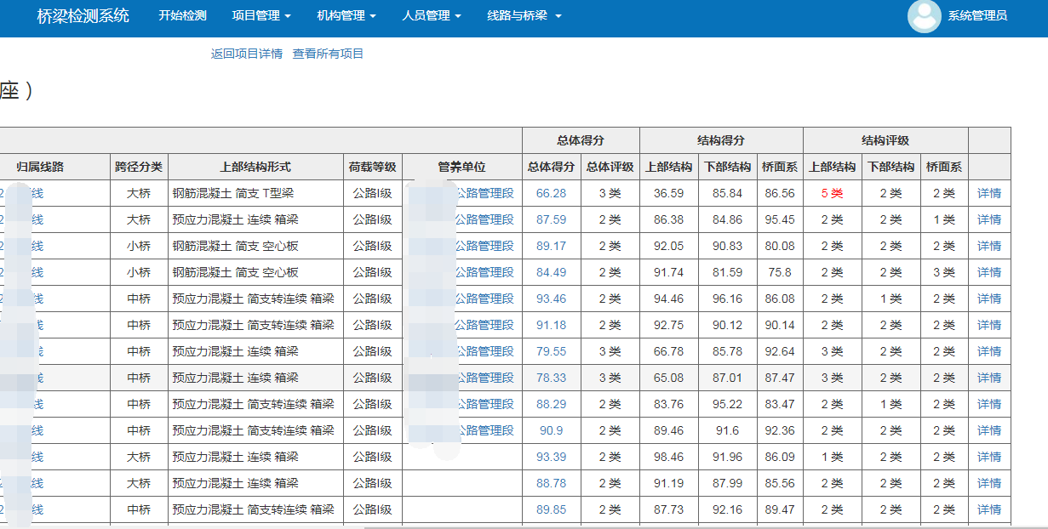Open 详情 for the row scoring 66.28
Screen dimensions: 1048x529
988,193
